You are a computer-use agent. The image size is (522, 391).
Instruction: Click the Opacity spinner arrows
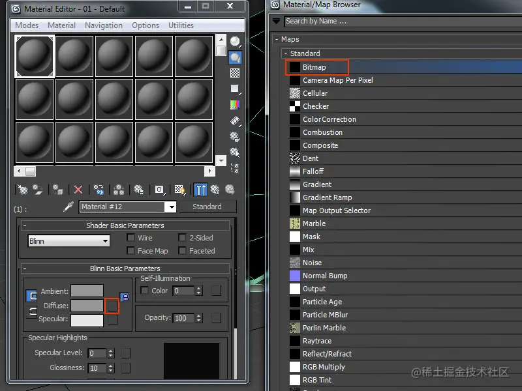pyautogui.click(x=199, y=318)
